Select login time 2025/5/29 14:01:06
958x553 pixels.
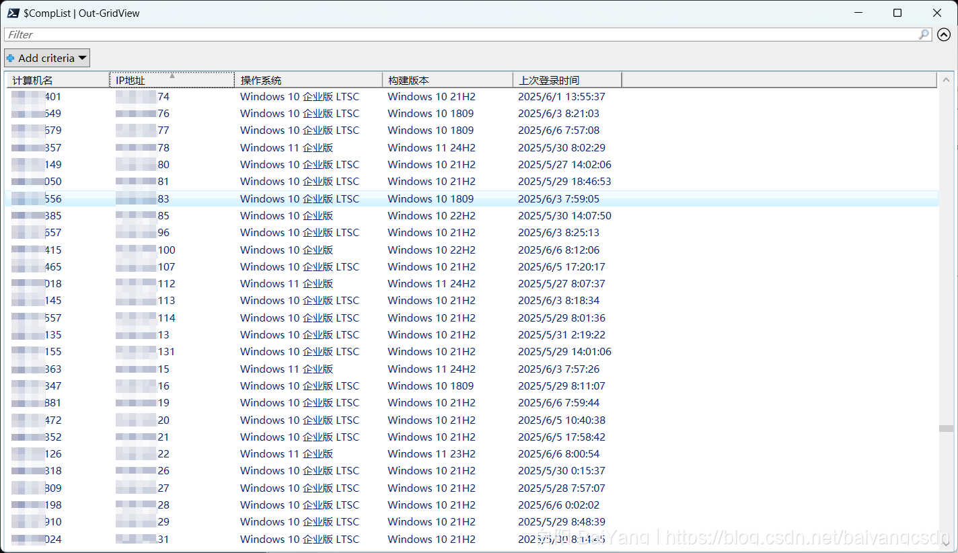(564, 351)
